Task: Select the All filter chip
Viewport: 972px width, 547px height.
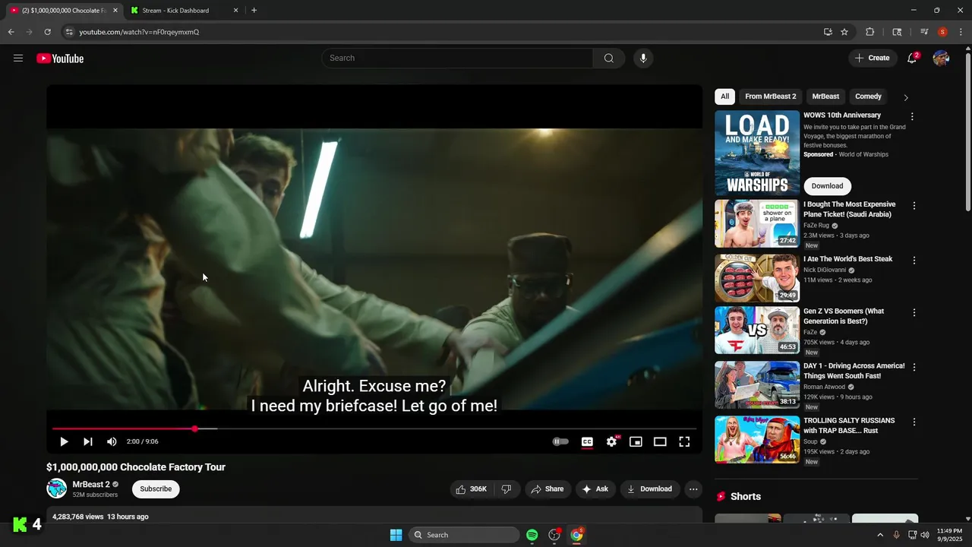Action: coord(724,96)
